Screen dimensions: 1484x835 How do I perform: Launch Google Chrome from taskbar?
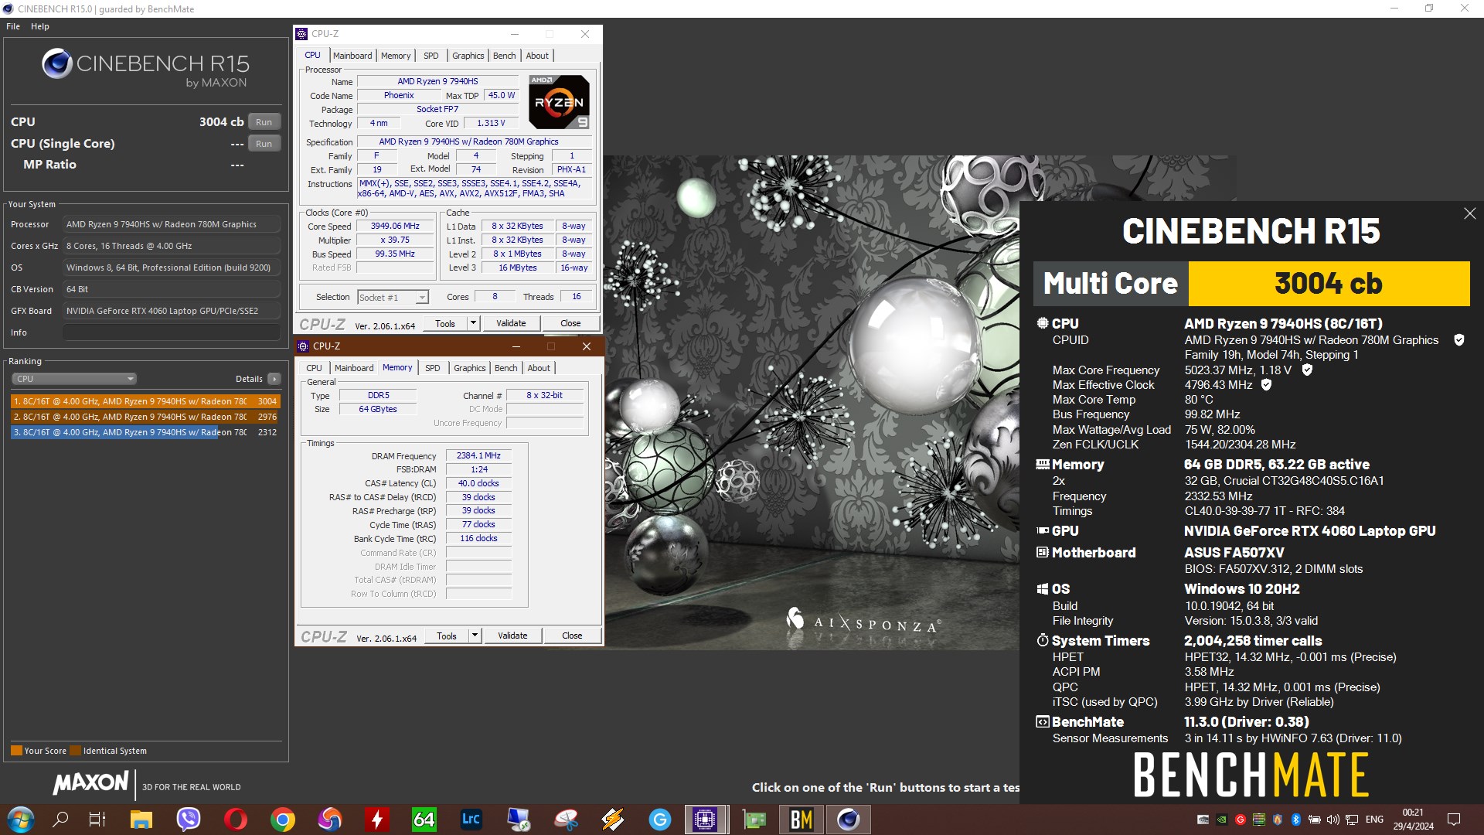[282, 820]
